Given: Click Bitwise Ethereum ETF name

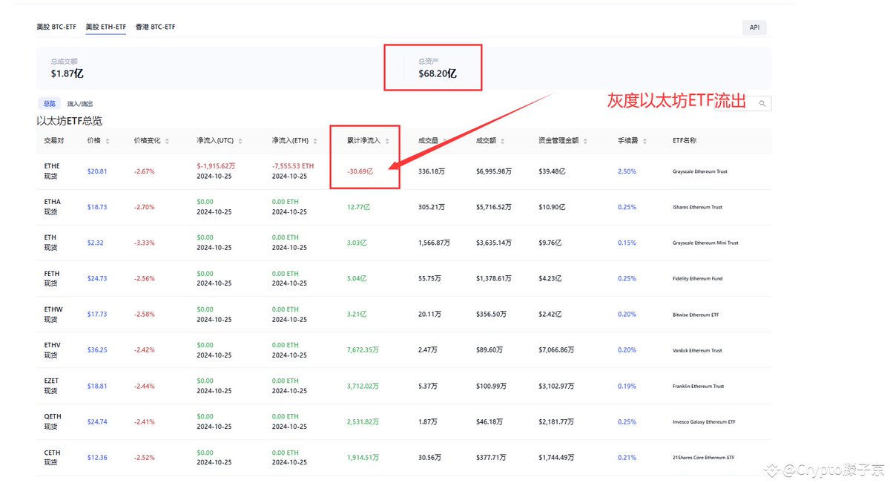Looking at the screenshot, I should click(x=695, y=315).
